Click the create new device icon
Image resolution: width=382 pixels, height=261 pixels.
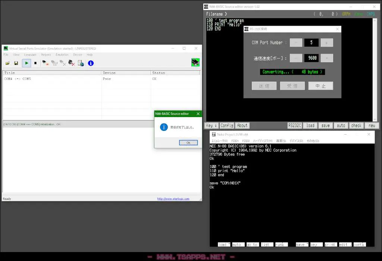coord(45,63)
